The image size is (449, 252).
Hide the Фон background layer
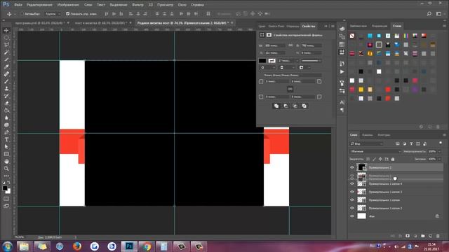point(352,216)
